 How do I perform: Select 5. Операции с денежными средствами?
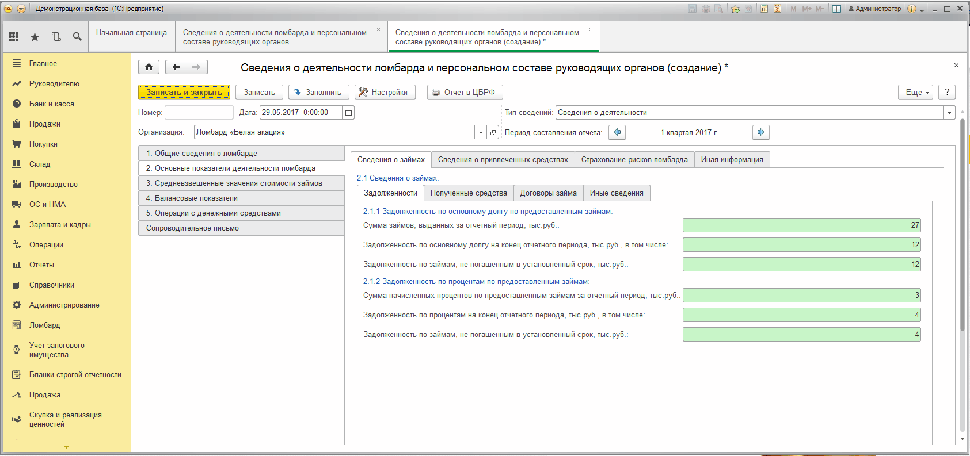241,213
